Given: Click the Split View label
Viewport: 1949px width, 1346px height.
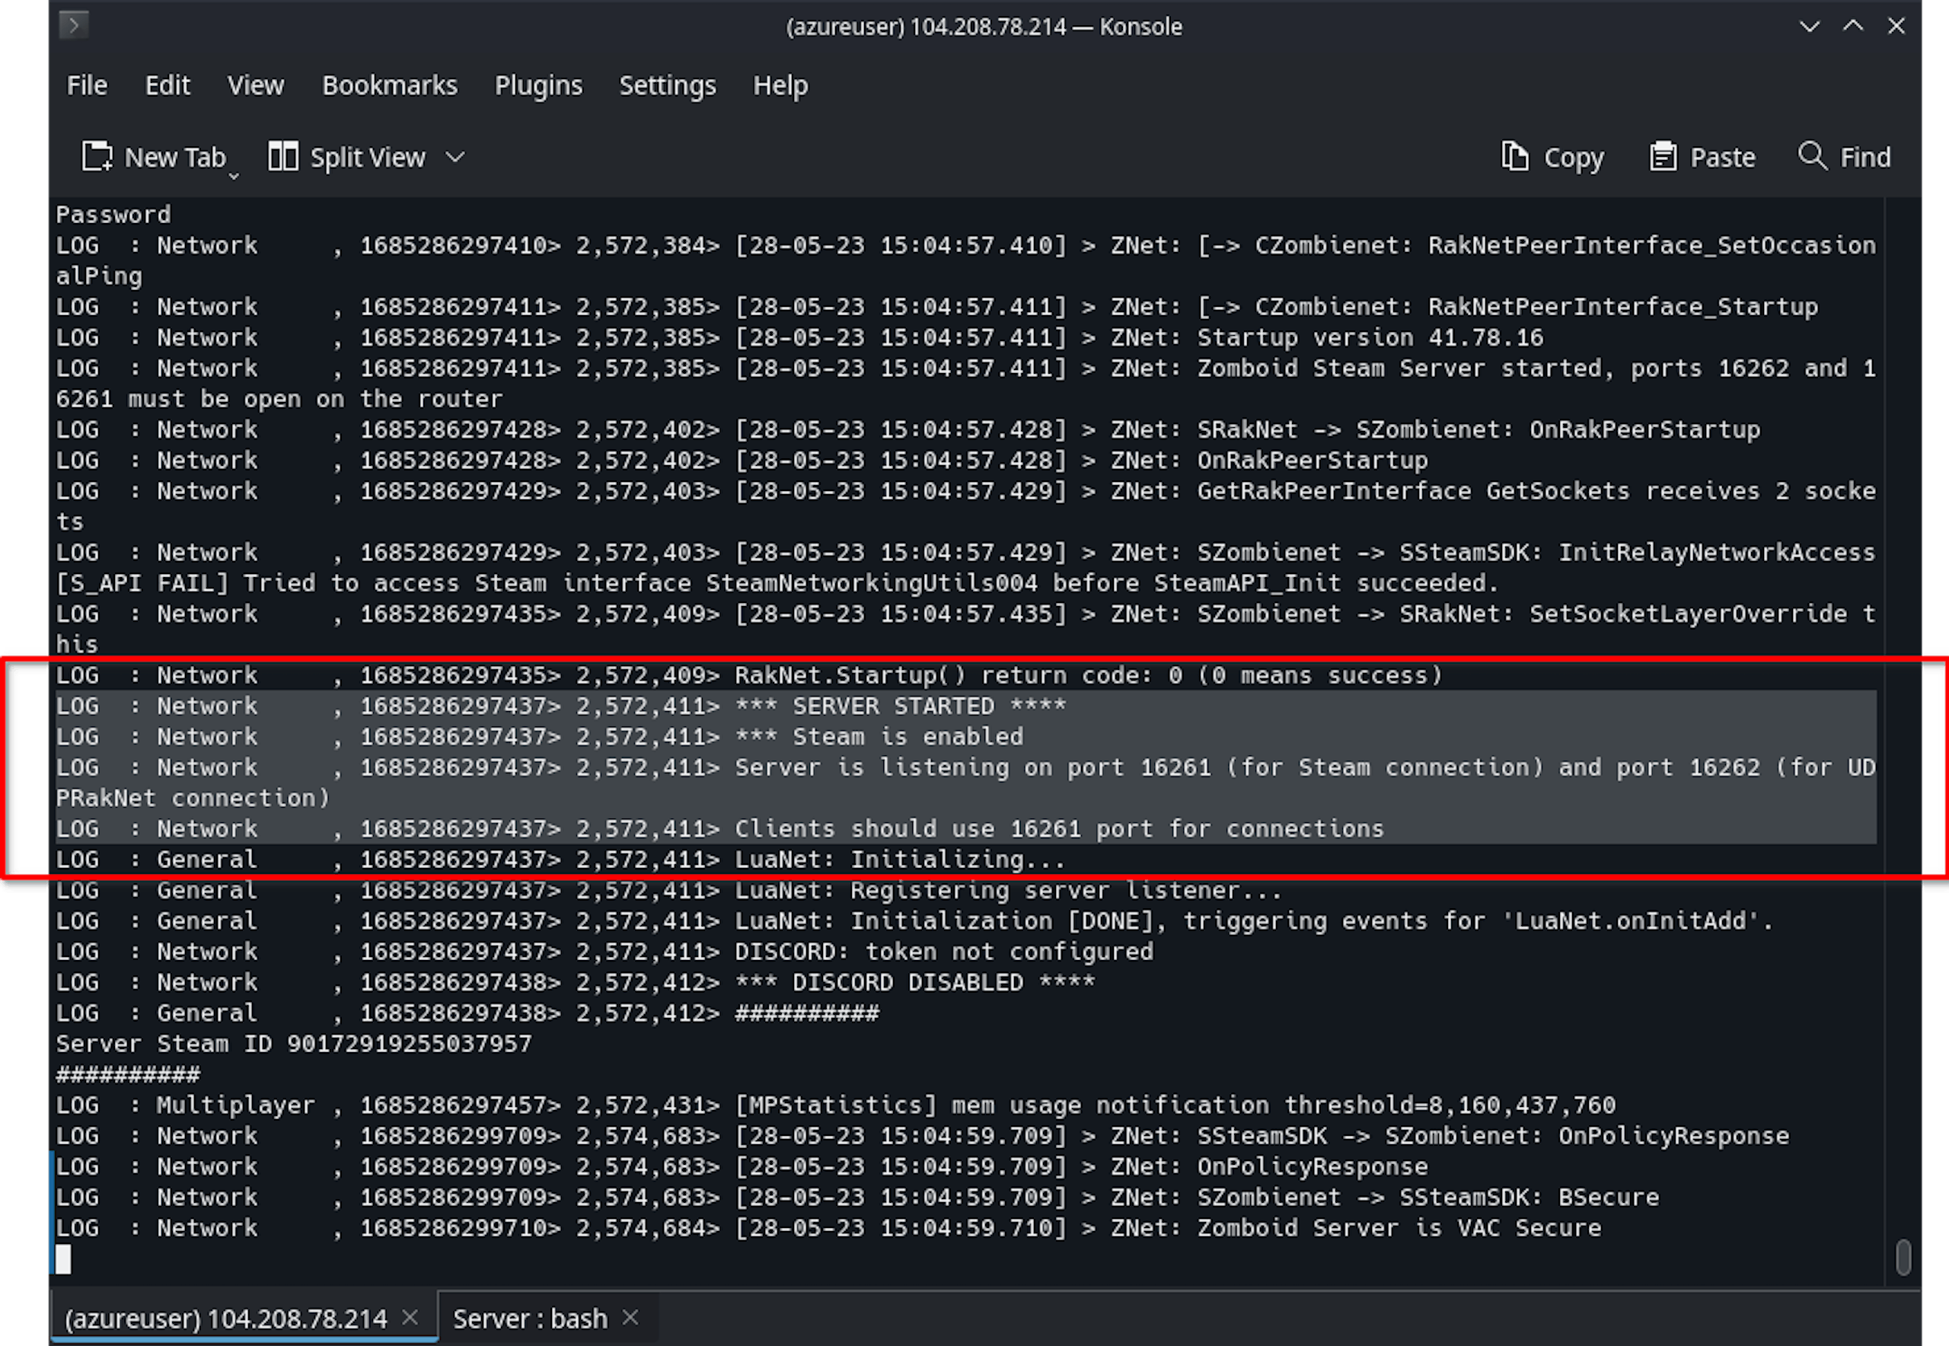Looking at the screenshot, I should 368,158.
